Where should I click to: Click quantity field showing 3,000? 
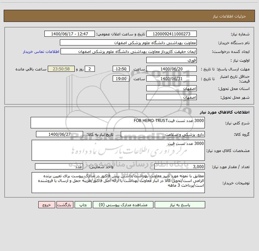pos(180,167)
